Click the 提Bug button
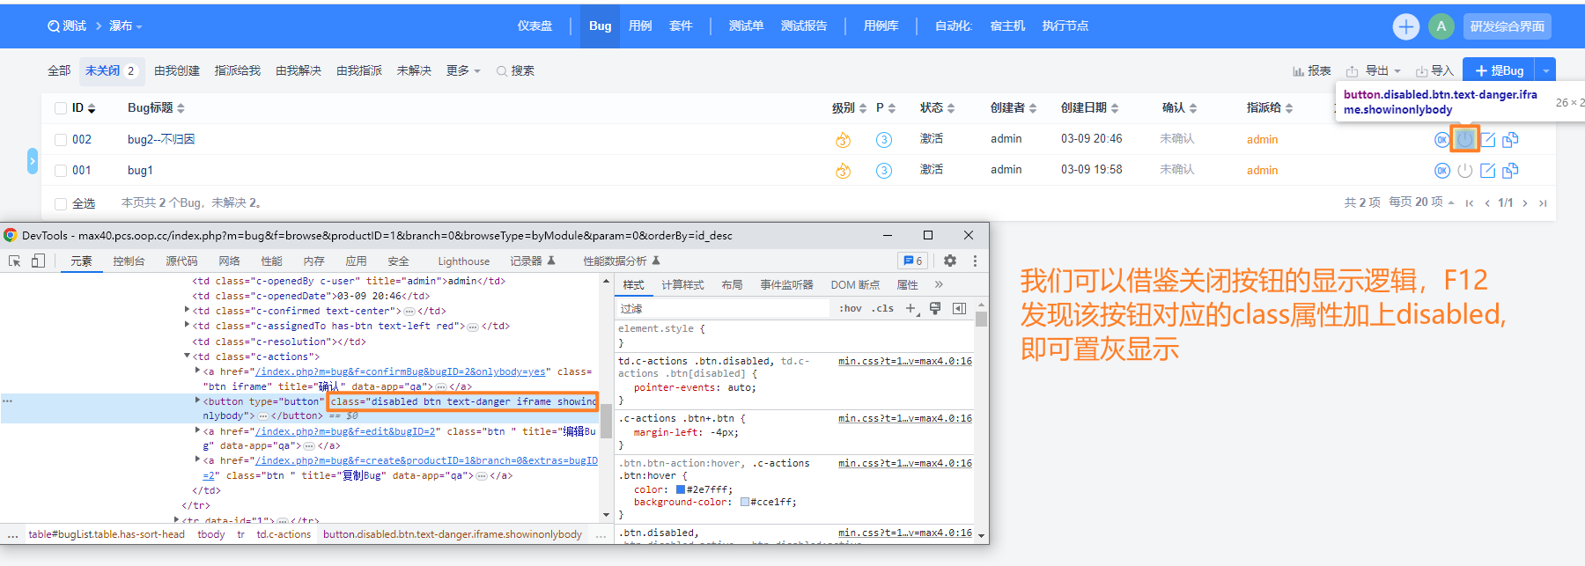Image resolution: width=1585 pixels, height=566 pixels. coord(1499,70)
